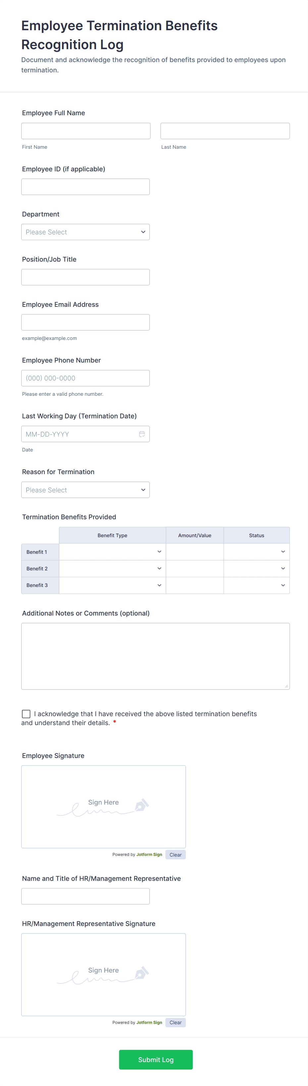The width and height of the screenshot is (308, 1086).
Task: Click the Employee Phone Number field
Action: 85,378
